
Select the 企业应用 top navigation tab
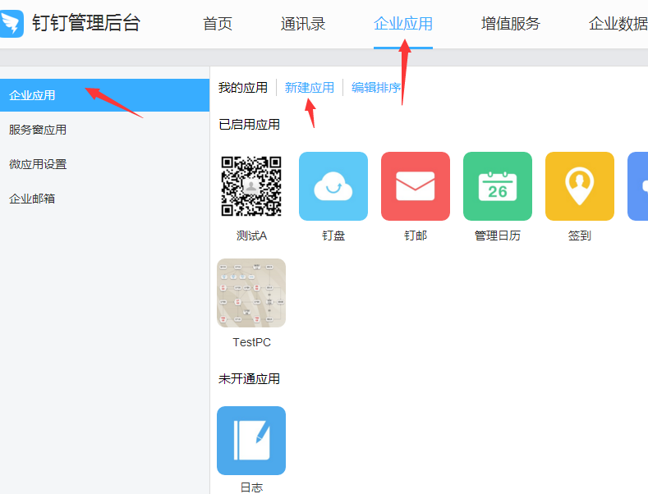(402, 24)
